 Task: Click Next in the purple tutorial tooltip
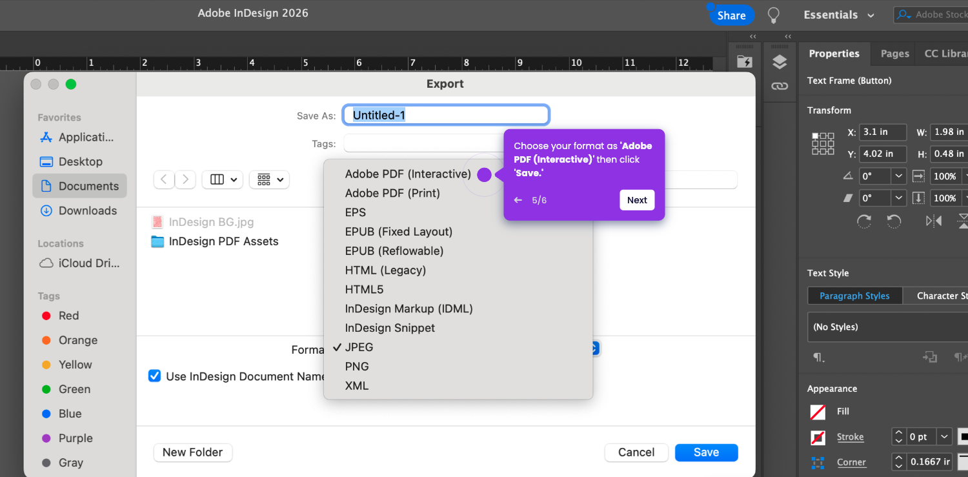pos(637,200)
